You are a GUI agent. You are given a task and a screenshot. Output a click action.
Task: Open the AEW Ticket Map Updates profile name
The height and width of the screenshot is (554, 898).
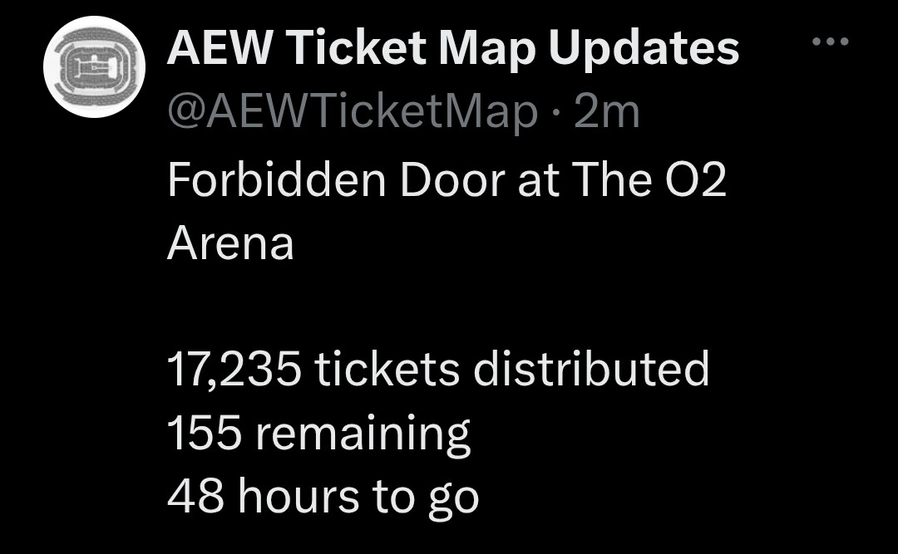452,49
